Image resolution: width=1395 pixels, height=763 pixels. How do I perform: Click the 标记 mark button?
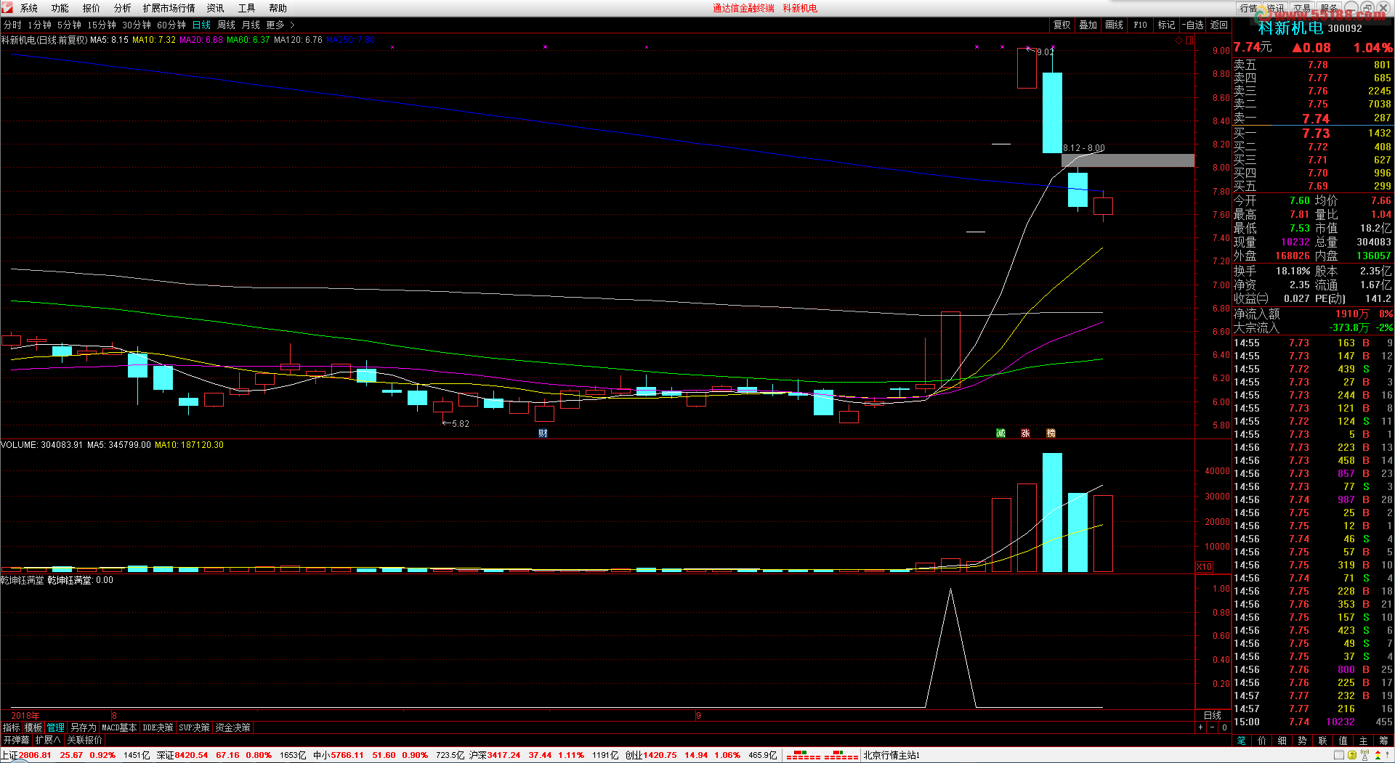(x=1167, y=25)
